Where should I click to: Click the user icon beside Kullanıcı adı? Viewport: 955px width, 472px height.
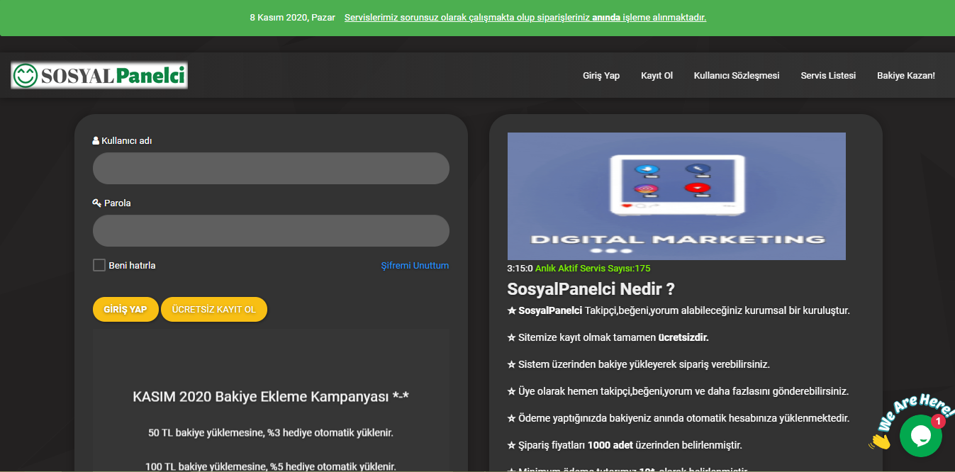click(x=96, y=140)
